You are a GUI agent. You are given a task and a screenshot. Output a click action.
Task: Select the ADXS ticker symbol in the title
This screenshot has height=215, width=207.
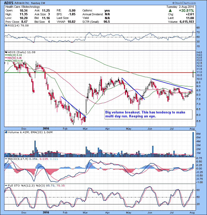(x=9, y=3)
